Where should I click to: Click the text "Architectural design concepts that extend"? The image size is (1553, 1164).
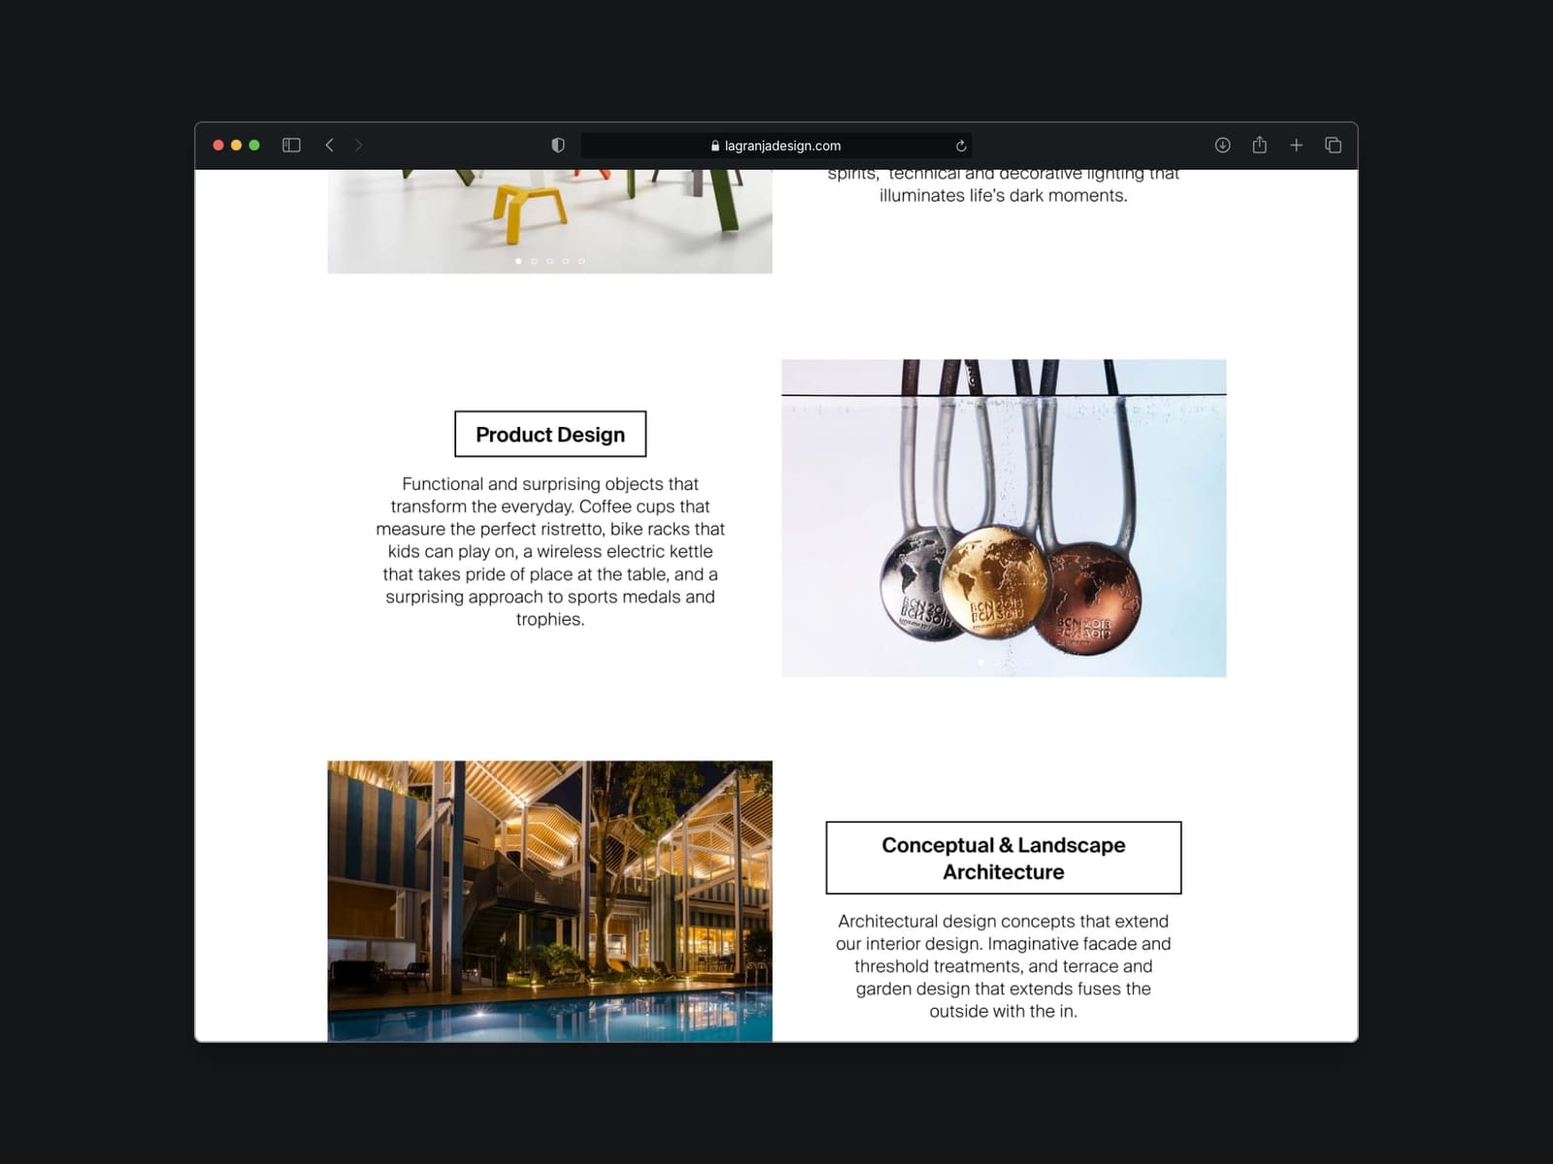1004,921
